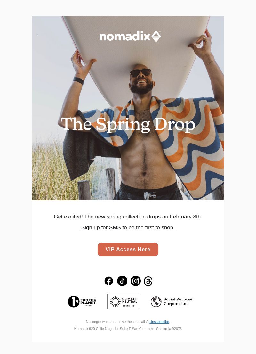Image resolution: width=256 pixels, height=354 pixels.
Task: Click the No longer want emails text
Action: click(117, 322)
